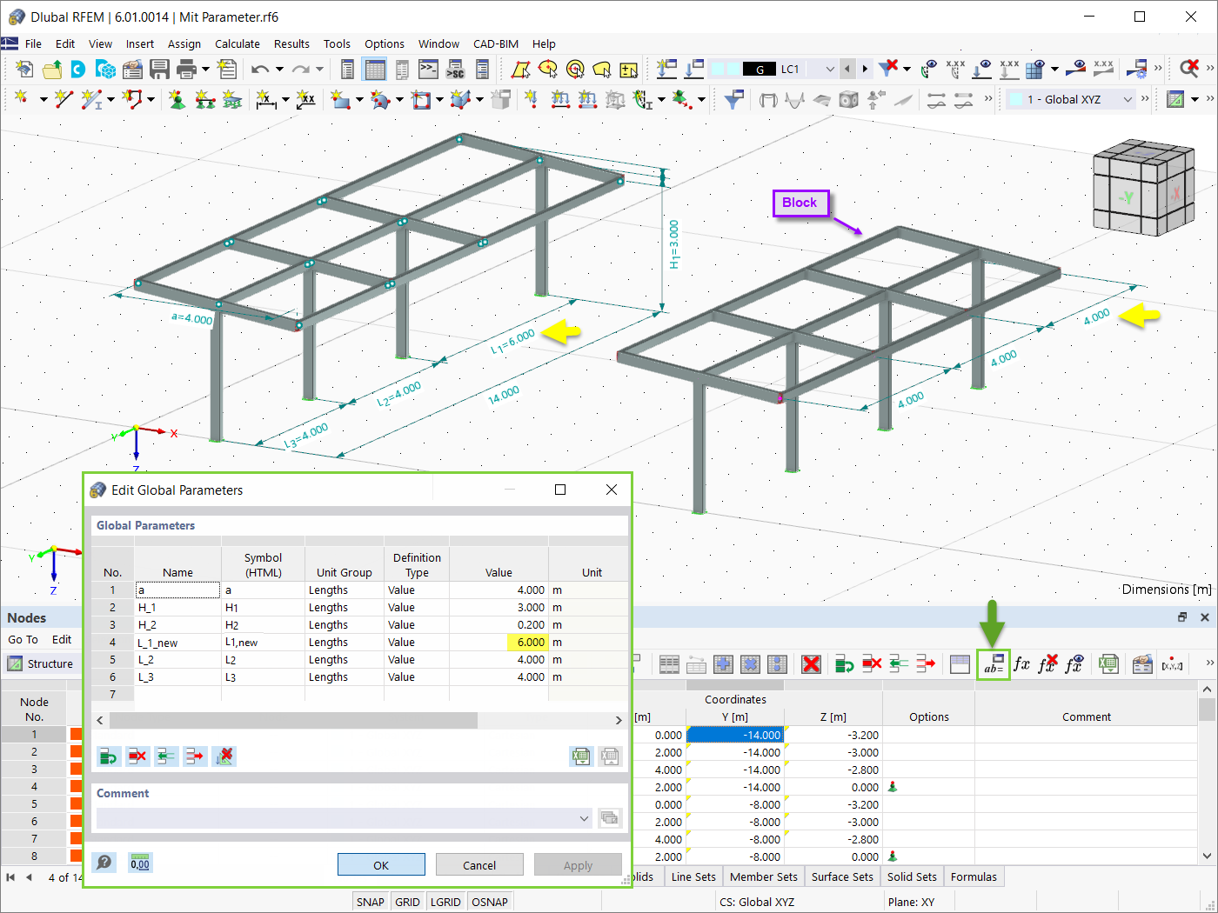Click the delete formula icon
Viewport: 1218px width, 913px height.
pyautogui.click(x=1047, y=663)
